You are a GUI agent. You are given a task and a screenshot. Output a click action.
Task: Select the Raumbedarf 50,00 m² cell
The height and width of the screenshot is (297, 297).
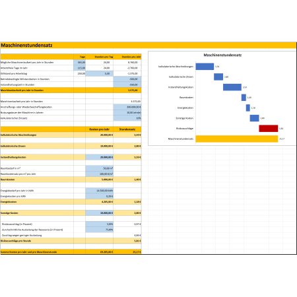pos(100,168)
